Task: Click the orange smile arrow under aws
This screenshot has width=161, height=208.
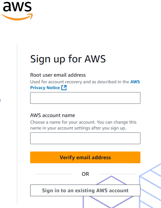Action: 17,17
